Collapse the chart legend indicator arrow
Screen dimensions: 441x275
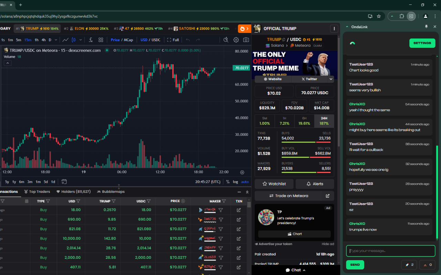[x=8, y=63]
